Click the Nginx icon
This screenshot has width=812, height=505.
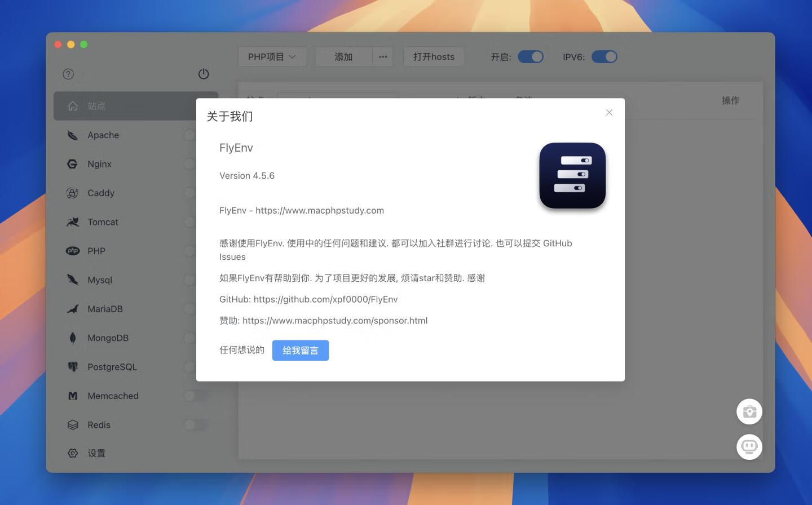click(73, 164)
